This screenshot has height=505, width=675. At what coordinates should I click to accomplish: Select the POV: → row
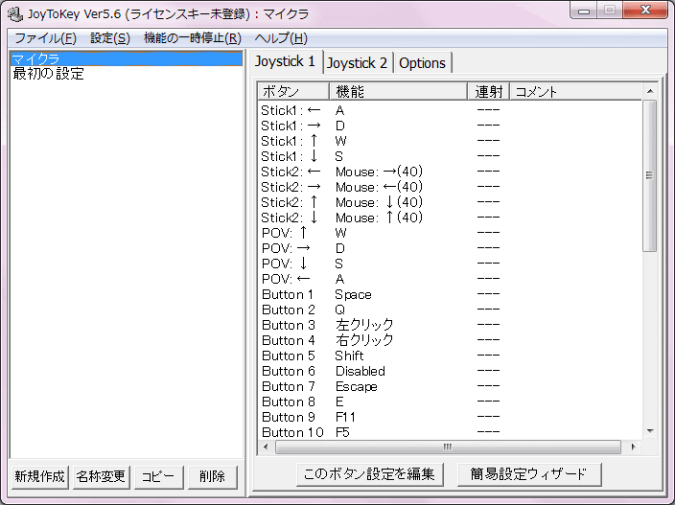(x=450, y=248)
